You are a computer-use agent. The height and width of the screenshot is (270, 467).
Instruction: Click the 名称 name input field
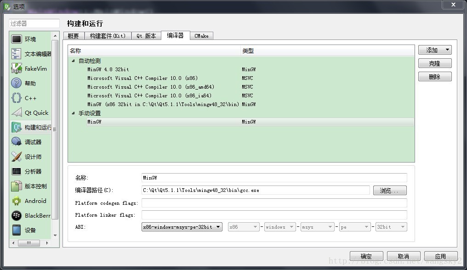point(274,178)
